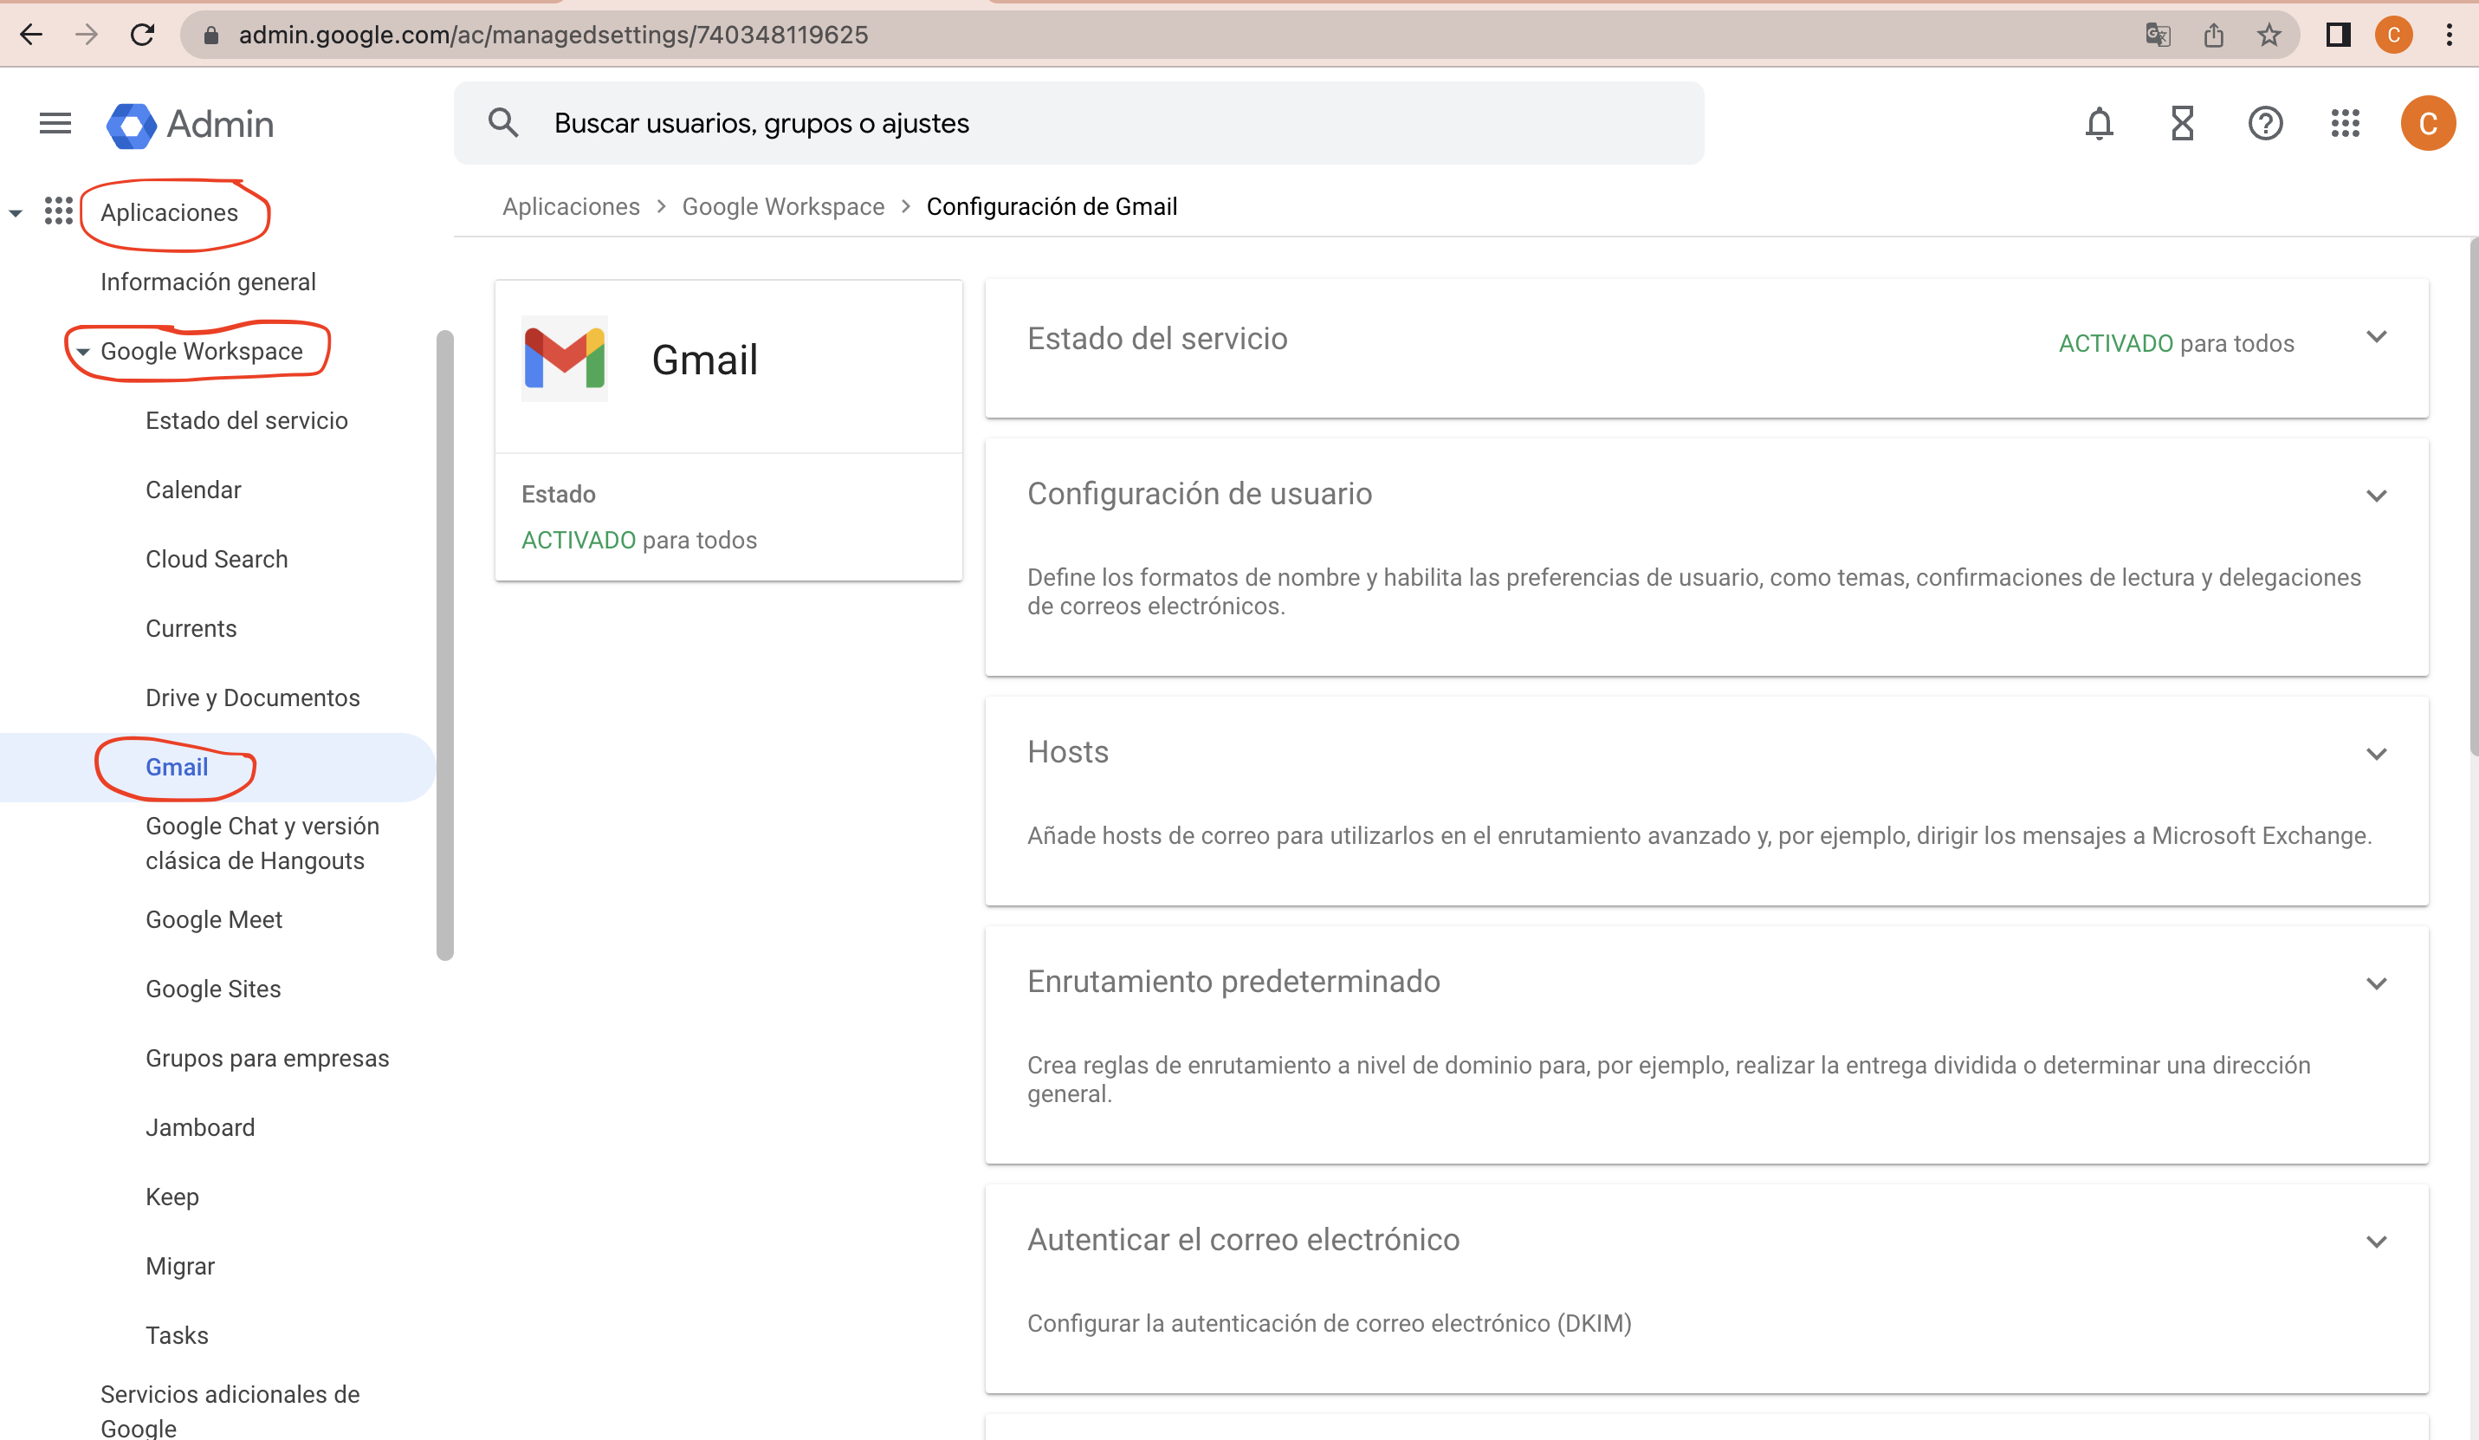Expand Estado del servicio panel chevron

pyautogui.click(x=2377, y=337)
